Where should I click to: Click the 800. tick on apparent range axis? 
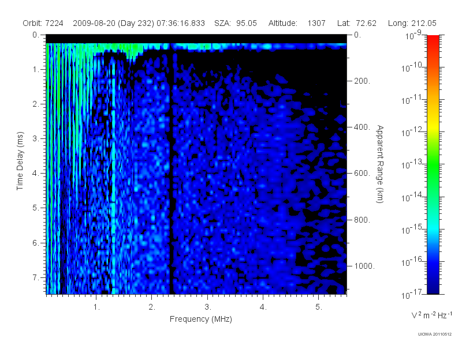pyautogui.click(x=362, y=220)
